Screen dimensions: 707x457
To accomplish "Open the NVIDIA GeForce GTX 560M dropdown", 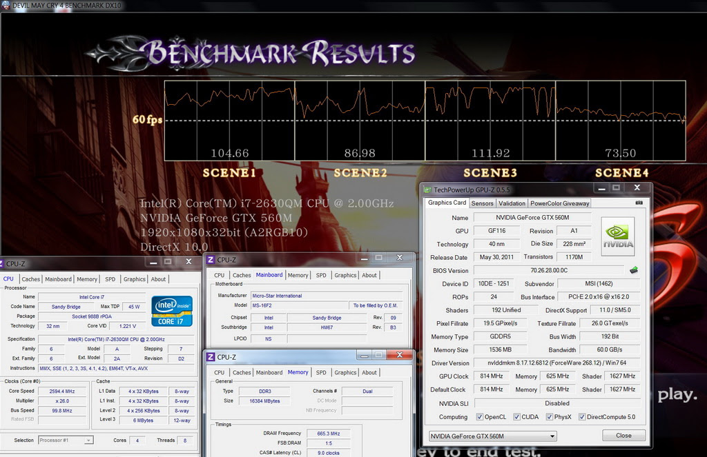I will (492, 436).
